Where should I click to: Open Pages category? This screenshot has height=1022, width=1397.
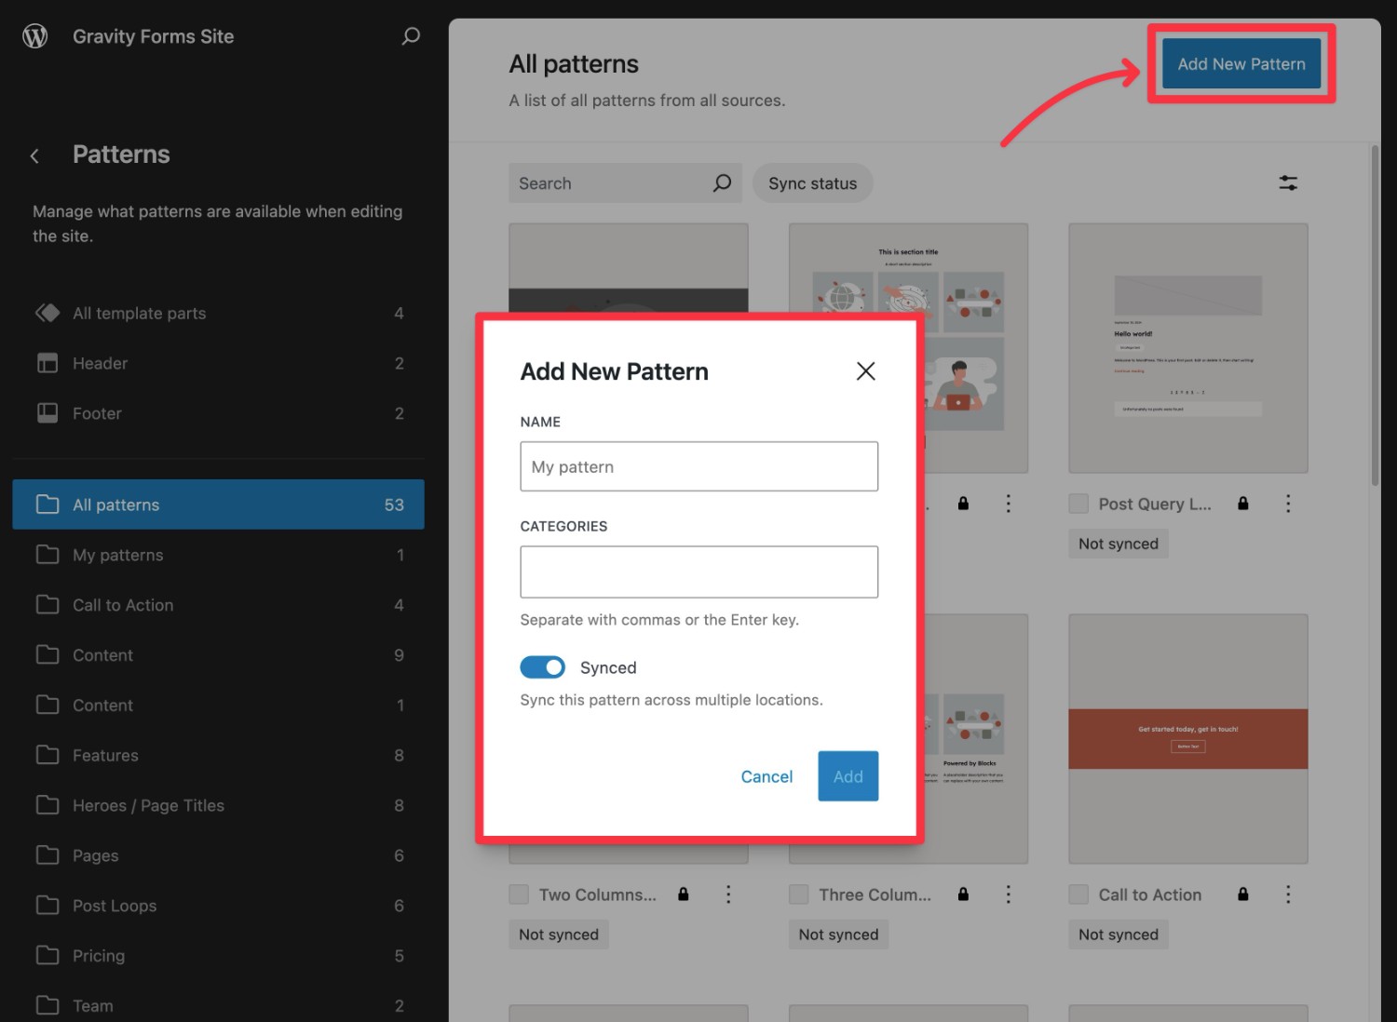(219, 855)
